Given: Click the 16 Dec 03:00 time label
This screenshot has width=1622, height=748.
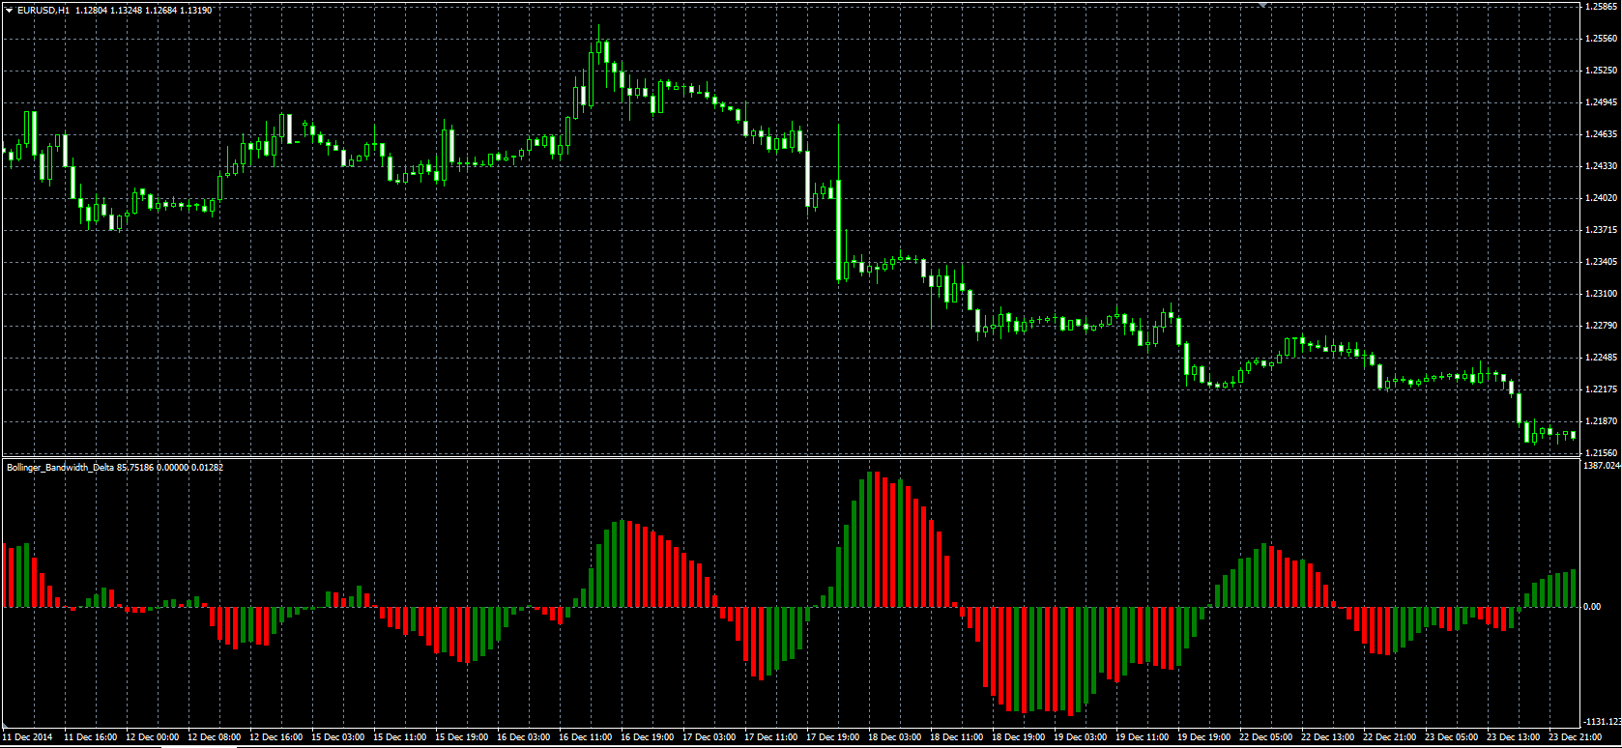Looking at the screenshot, I should pyautogui.click(x=524, y=737).
